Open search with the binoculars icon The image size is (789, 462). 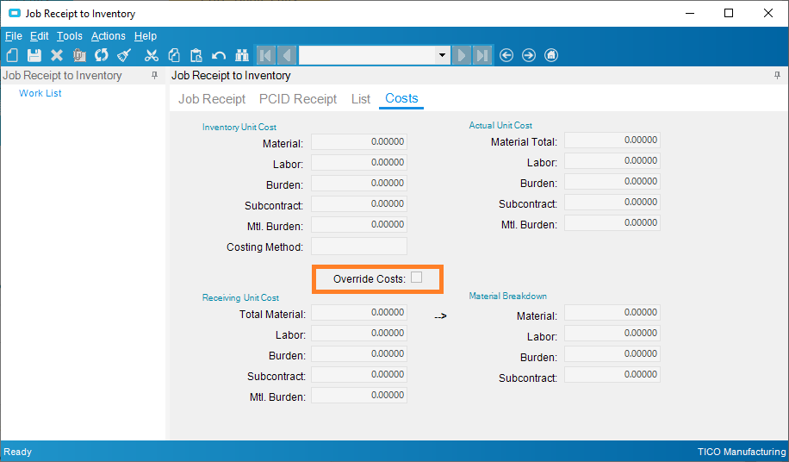[x=242, y=55]
